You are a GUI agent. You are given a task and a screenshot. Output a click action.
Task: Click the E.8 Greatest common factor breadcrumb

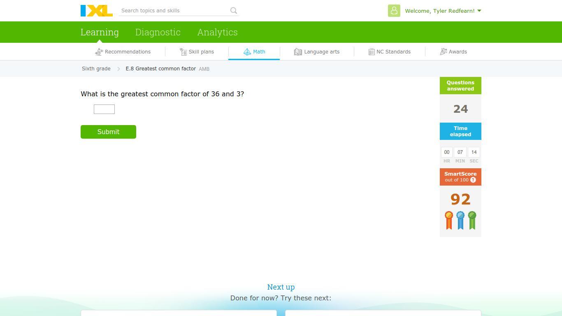(161, 69)
